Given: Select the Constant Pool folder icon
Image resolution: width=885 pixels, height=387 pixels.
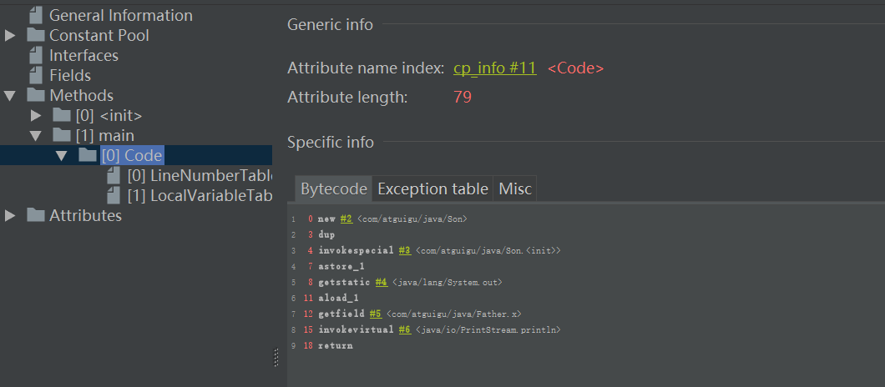Looking at the screenshot, I should pos(36,35).
